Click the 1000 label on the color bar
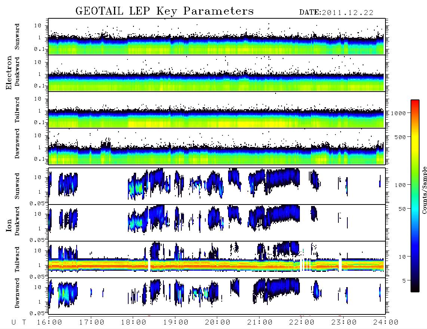The height and width of the screenshot is (329, 427). pyautogui.click(x=398, y=113)
